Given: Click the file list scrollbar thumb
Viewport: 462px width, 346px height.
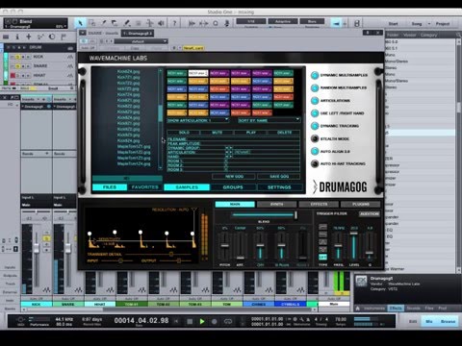Looking at the screenshot, I should tap(160, 113).
